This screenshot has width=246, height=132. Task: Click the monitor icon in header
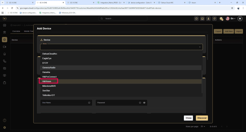coord(202,19)
